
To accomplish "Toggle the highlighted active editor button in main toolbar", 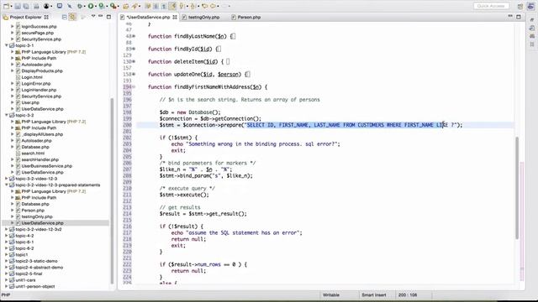I will pyautogui.click(x=172, y=6).
